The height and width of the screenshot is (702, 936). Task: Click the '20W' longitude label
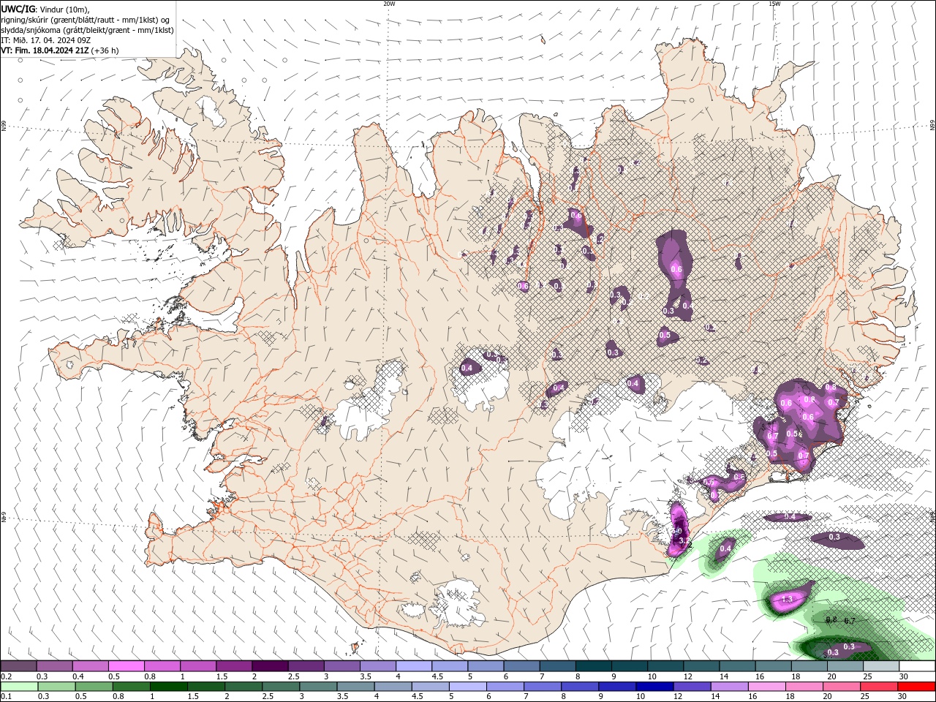(390, 3)
